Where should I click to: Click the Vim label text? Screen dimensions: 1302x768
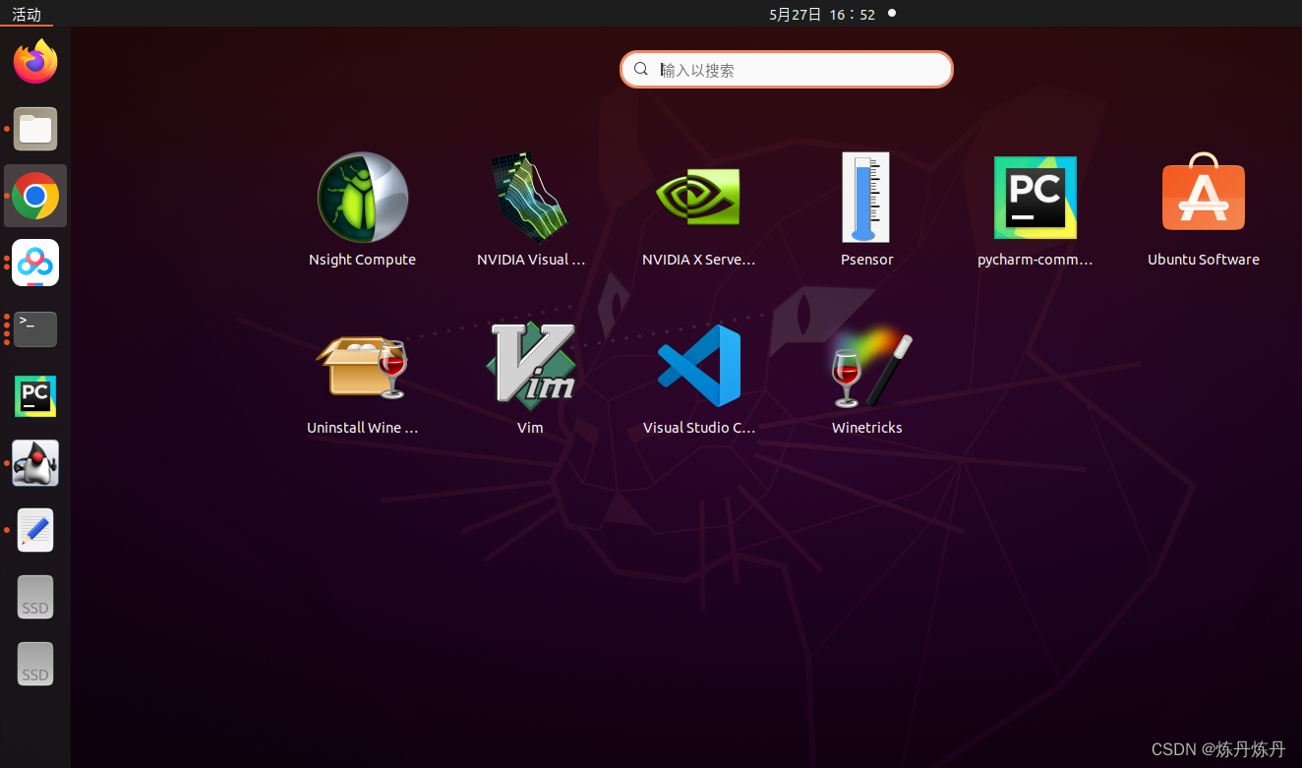tap(530, 428)
